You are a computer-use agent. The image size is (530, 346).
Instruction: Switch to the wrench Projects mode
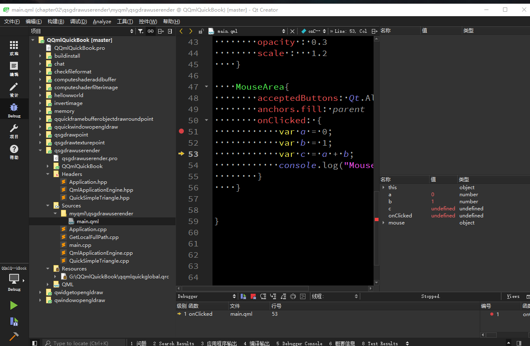(14, 131)
